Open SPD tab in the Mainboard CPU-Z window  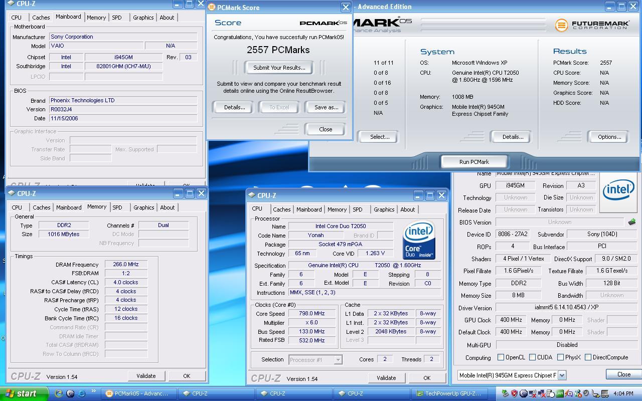(x=117, y=17)
